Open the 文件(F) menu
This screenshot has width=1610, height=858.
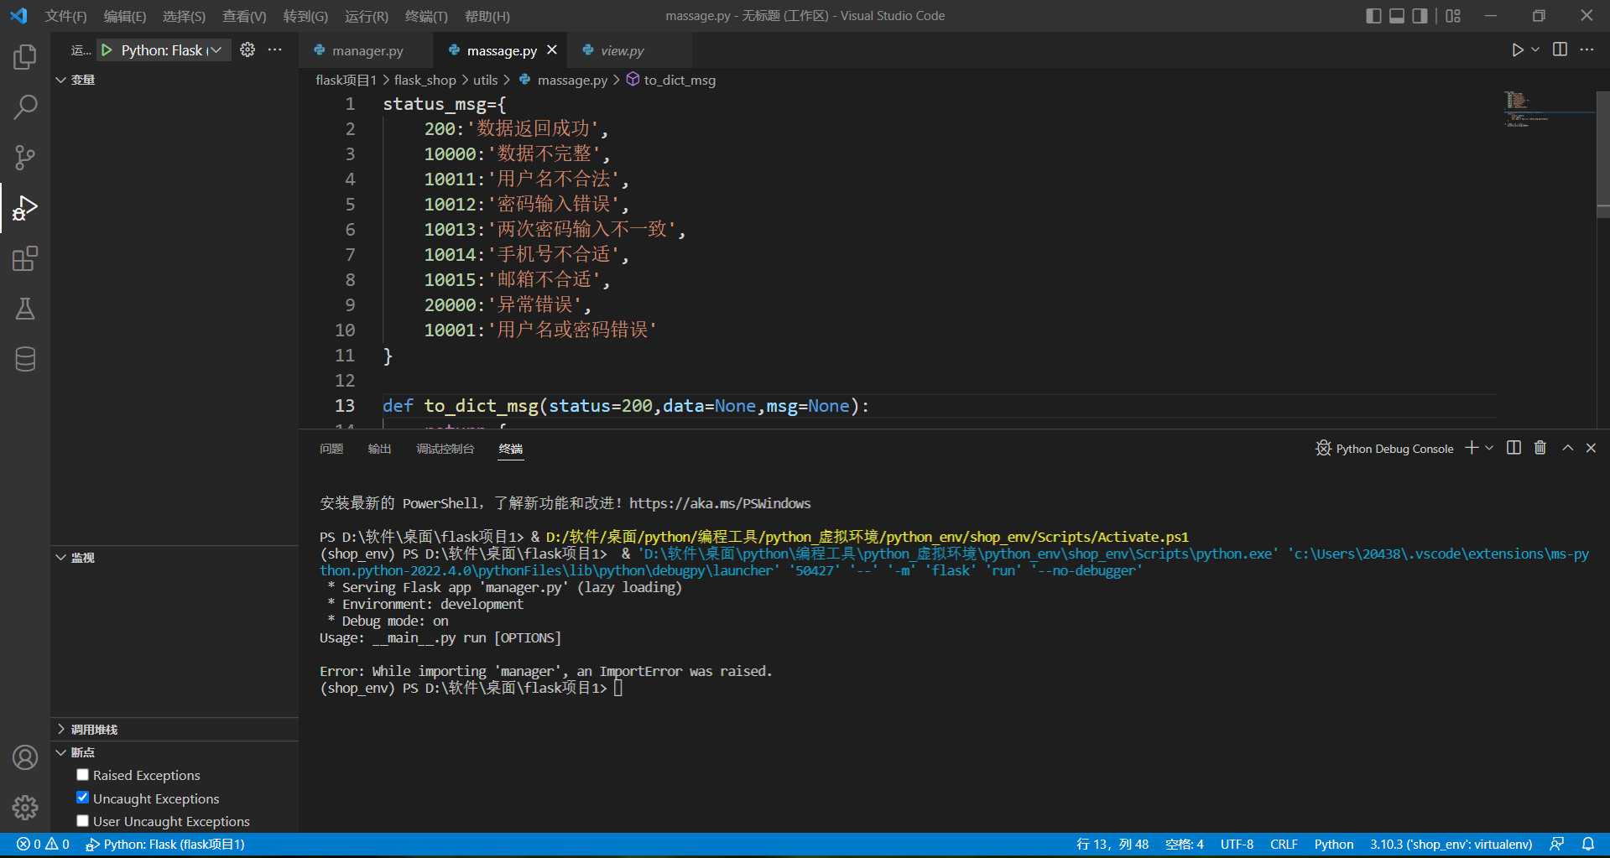coord(65,16)
